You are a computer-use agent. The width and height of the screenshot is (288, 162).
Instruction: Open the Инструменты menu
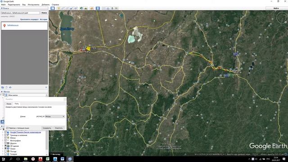coord(33,4)
